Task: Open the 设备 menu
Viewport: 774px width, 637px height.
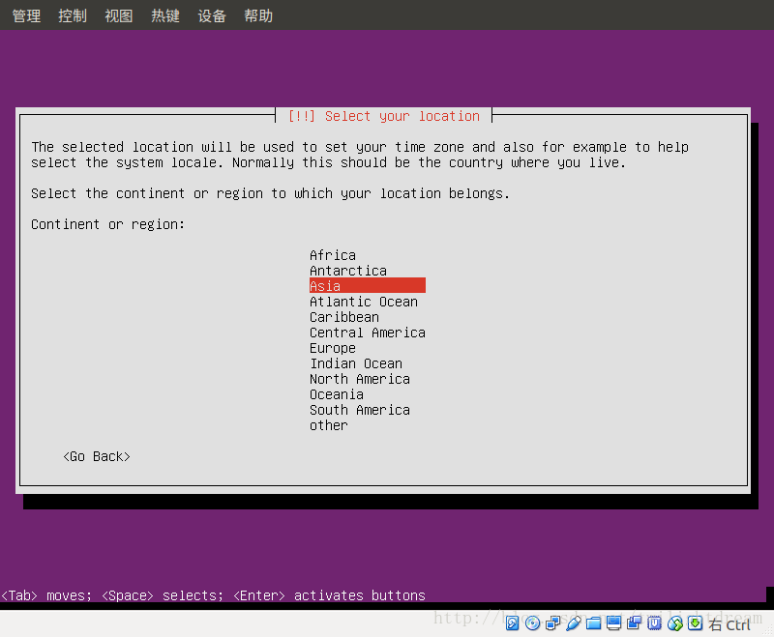Action: point(211,14)
